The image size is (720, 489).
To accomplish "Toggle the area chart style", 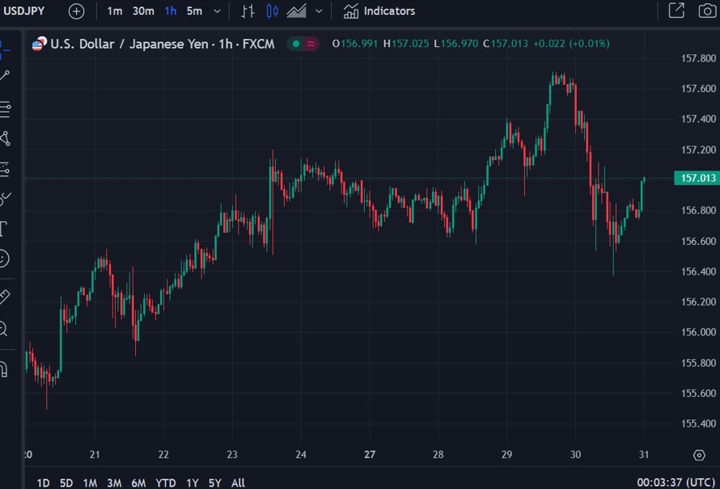I will pyautogui.click(x=297, y=11).
